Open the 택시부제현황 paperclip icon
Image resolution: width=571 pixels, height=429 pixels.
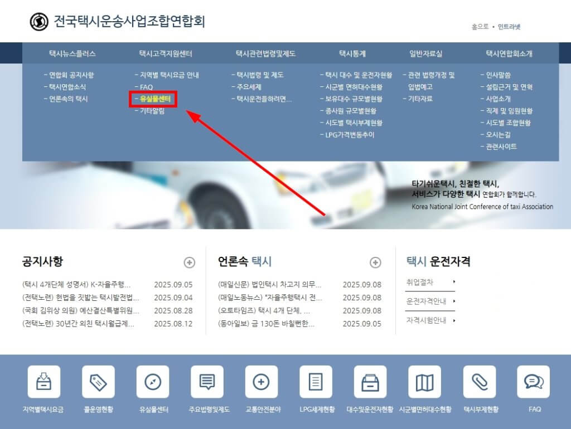point(479,382)
